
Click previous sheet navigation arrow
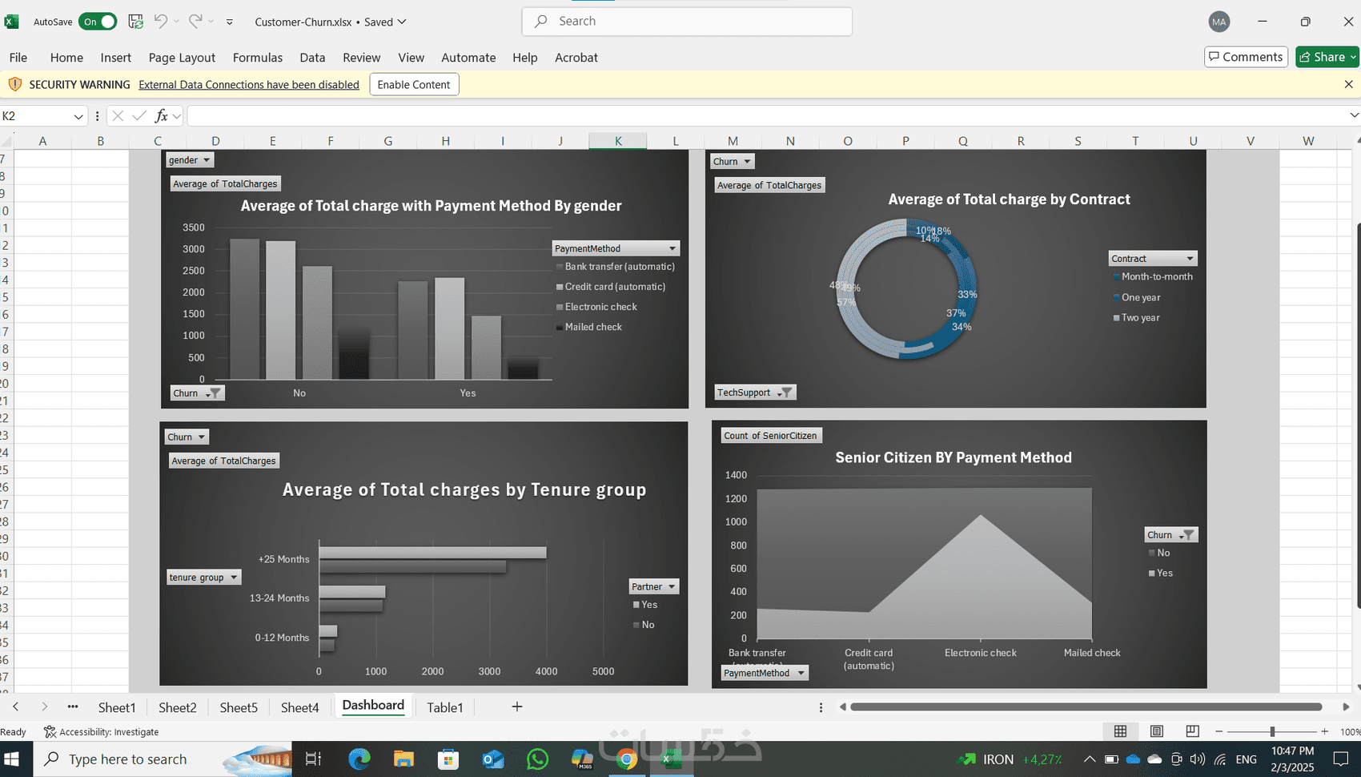16,707
